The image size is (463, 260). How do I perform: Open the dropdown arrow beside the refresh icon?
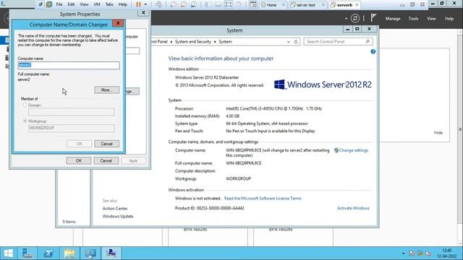(x=346, y=19)
